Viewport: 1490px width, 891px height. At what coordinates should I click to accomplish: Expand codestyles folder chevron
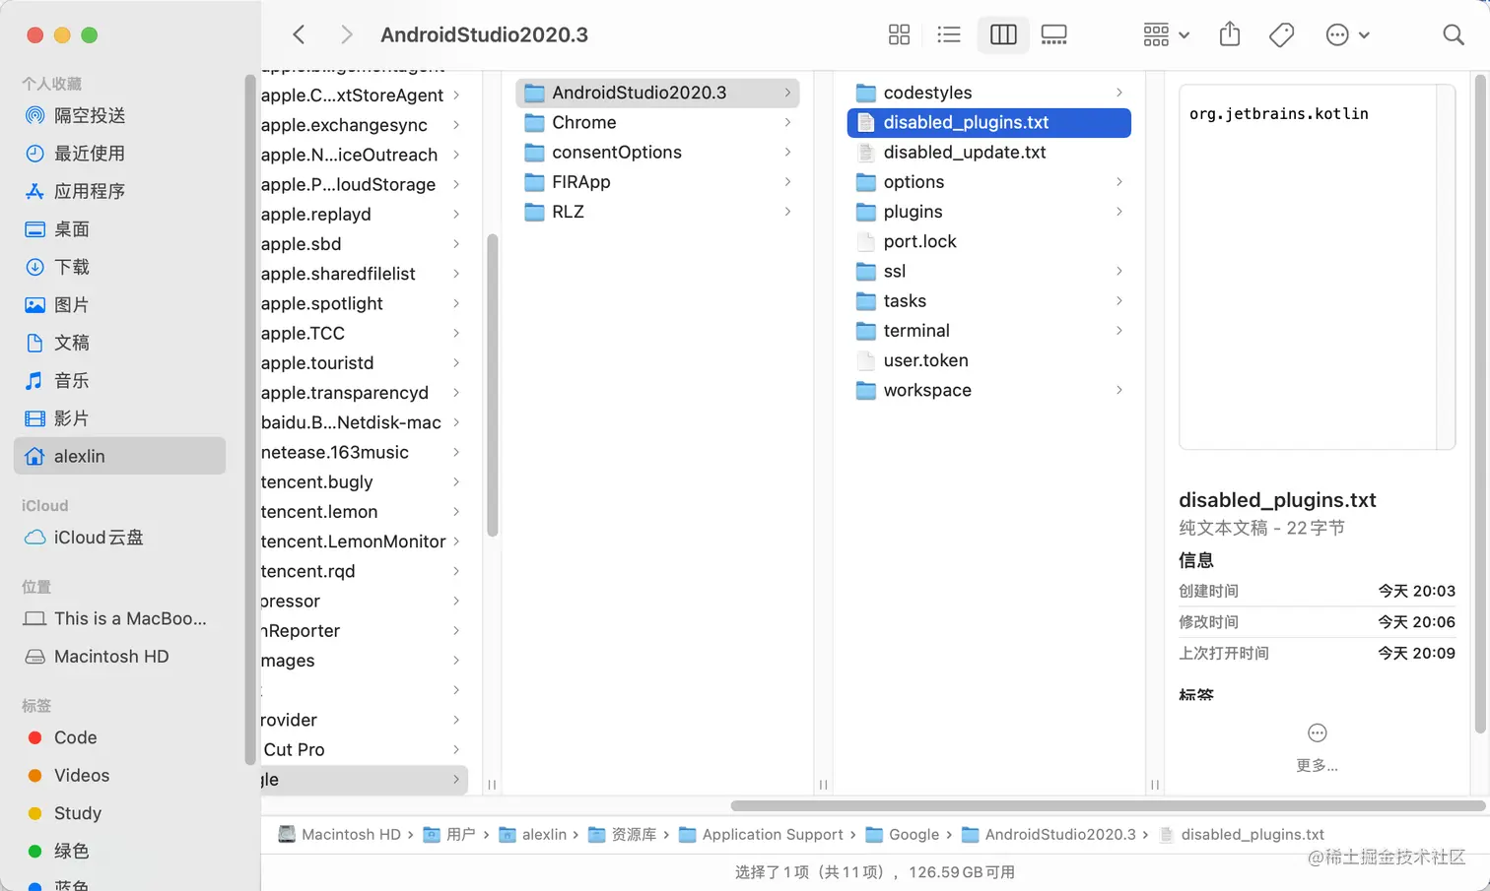pos(1118,93)
